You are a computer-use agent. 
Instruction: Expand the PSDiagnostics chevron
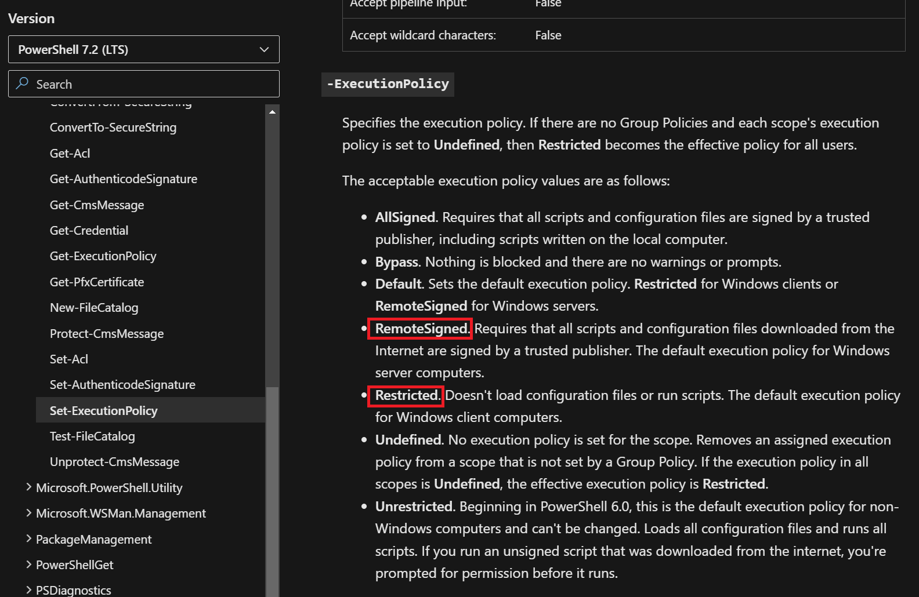point(28,590)
